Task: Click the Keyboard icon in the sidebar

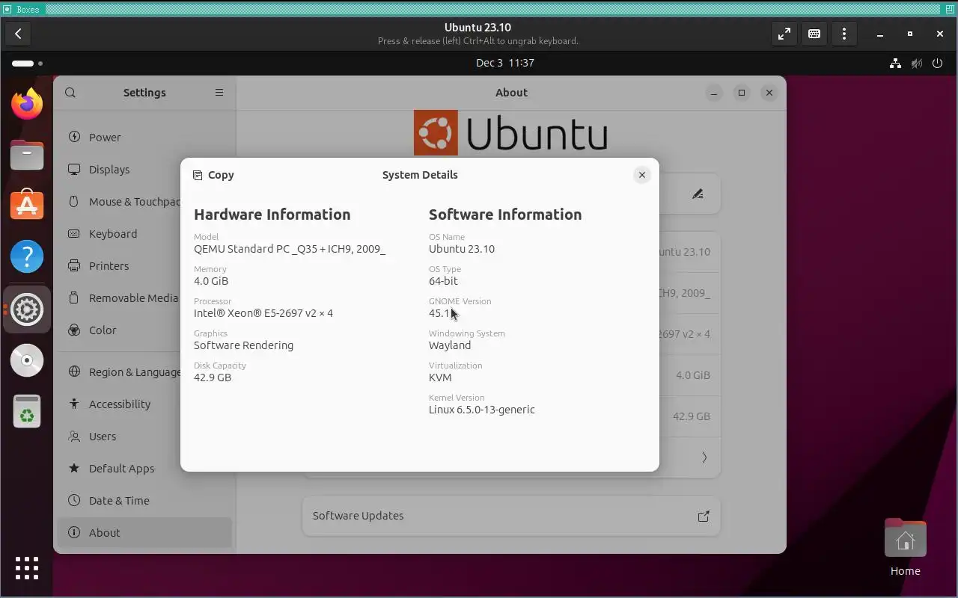Action: coord(74,233)
